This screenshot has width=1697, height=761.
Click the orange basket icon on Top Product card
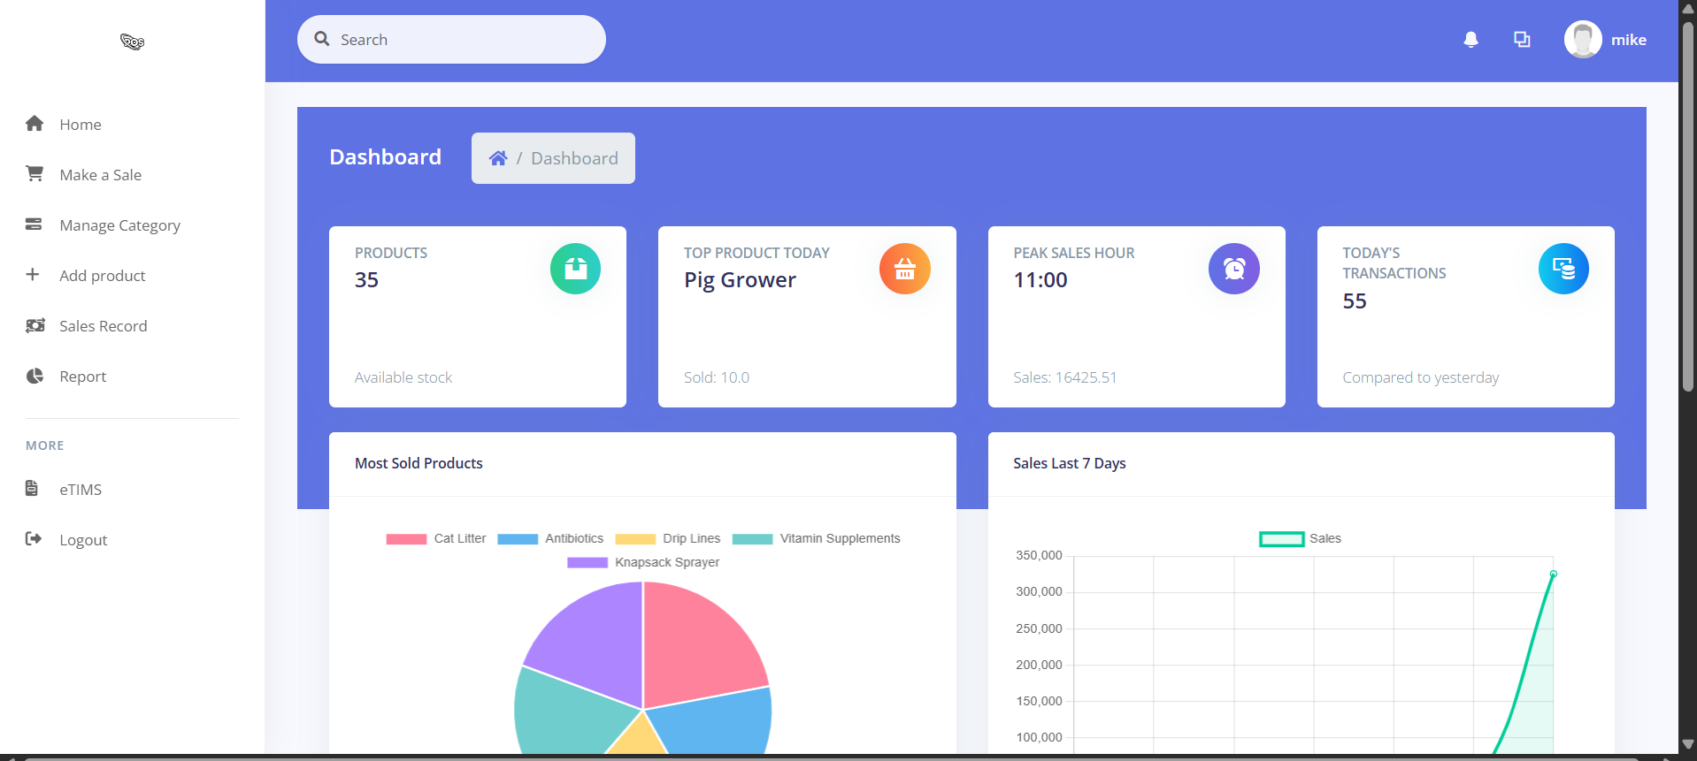click(904, 269)
